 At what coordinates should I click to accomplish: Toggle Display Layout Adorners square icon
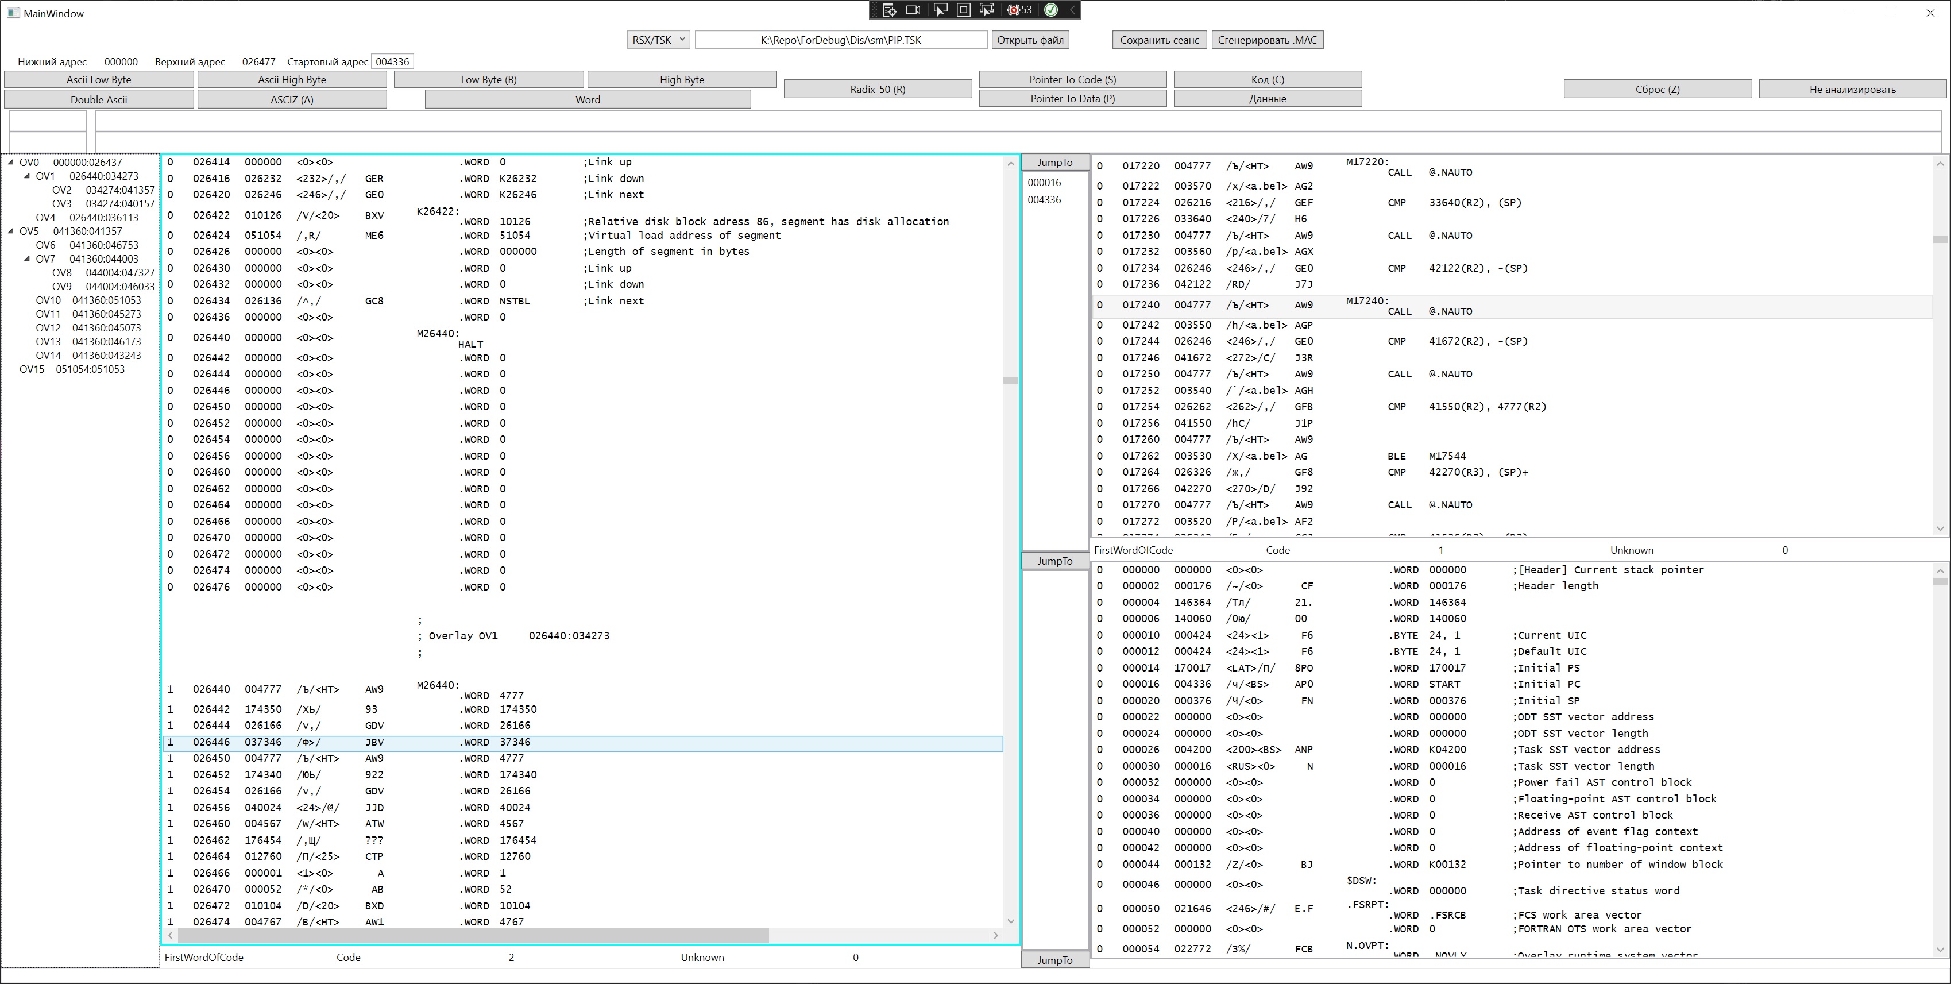[963, 10]
